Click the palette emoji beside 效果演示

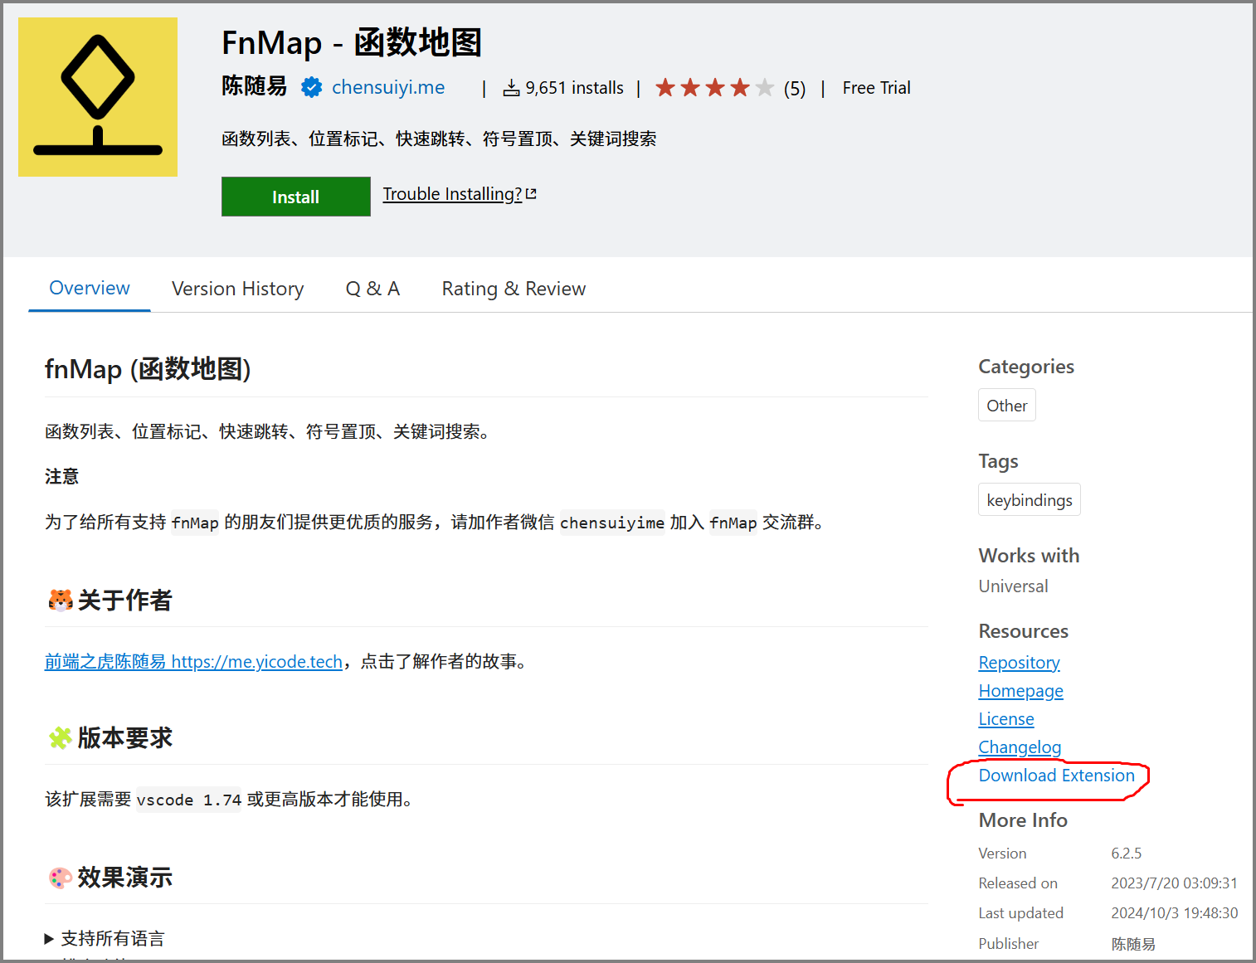(60, 877)
